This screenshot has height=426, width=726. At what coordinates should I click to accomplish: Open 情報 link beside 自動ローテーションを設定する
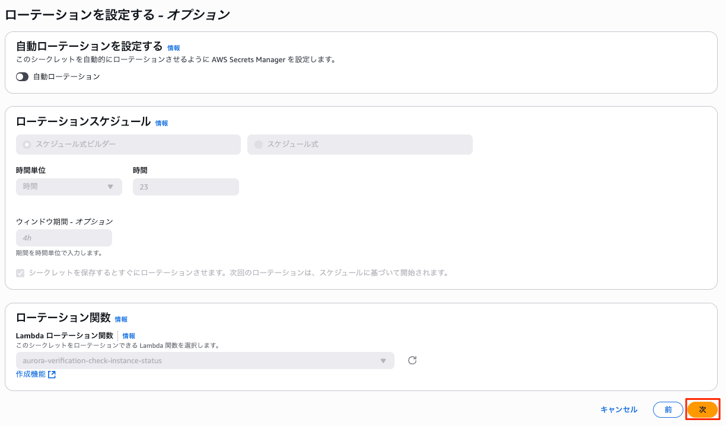[173, 48]
